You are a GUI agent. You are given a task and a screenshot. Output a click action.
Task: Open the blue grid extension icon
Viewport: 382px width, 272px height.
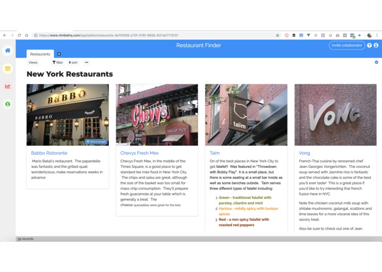click(301, 35)
